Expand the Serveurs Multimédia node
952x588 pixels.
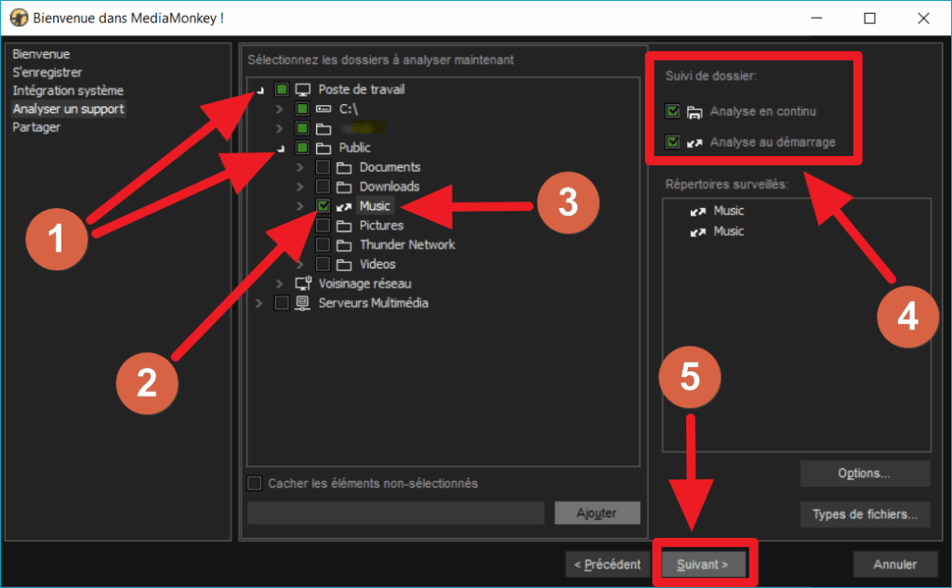pyautogui.click(x=258, y=303)
